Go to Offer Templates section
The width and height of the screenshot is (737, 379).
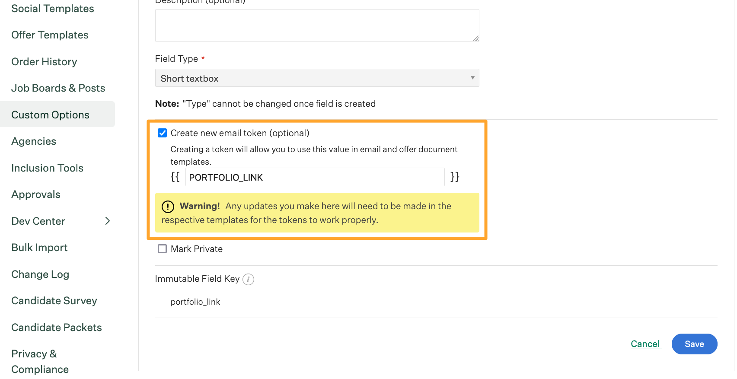tap(50, 35)
